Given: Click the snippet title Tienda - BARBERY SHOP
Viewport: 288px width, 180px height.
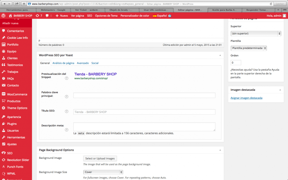Looking at the screenshot, I should (96, 74).
